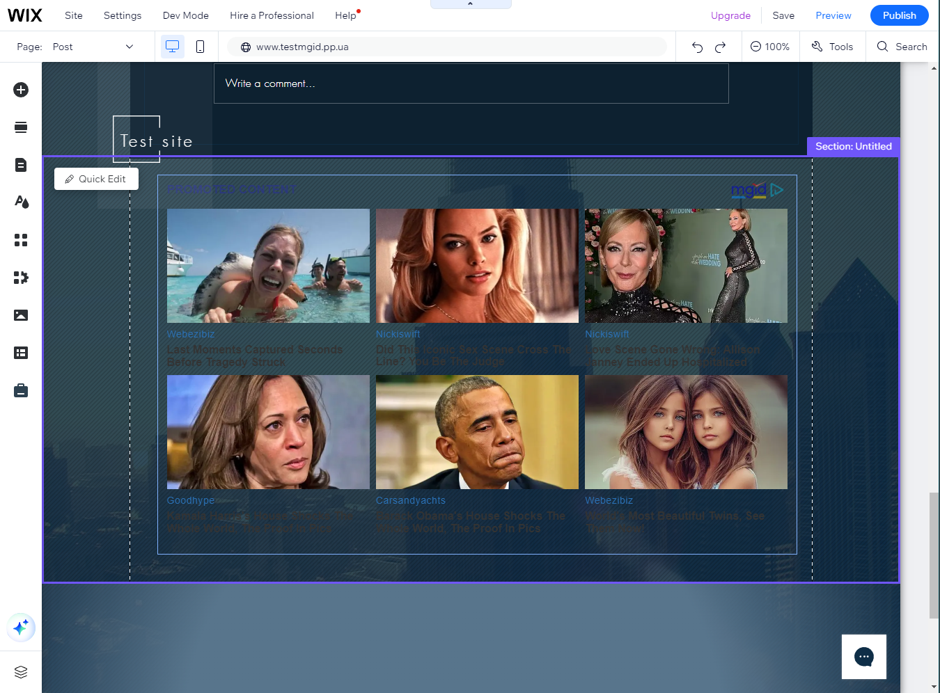Image resolution: width=940 pixels, height=693 pixels.
Task: Click the Quick Edit button
Action: pyautogui.click(x=96, y=179)
